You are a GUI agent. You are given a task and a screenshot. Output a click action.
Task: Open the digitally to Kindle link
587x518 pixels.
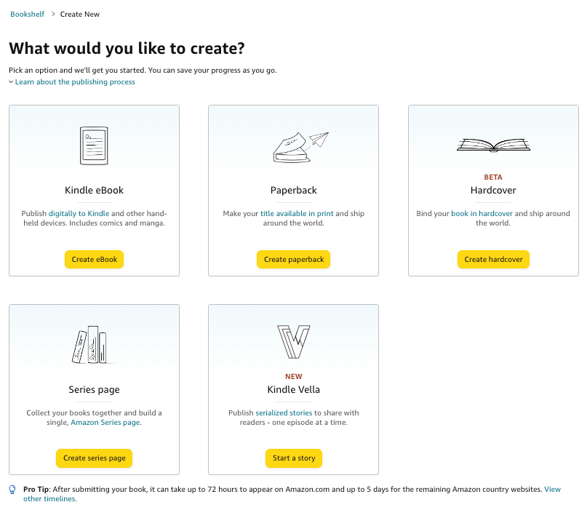77,214
